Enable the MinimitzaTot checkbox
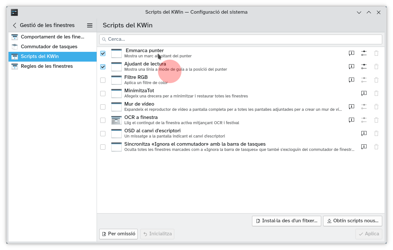The height and width of the screenshot is (250, 393). click(x=103, y=93)
